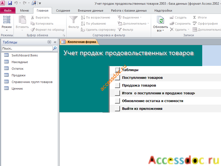Collapse the navigation pane with the double chevron

[55, 42]
